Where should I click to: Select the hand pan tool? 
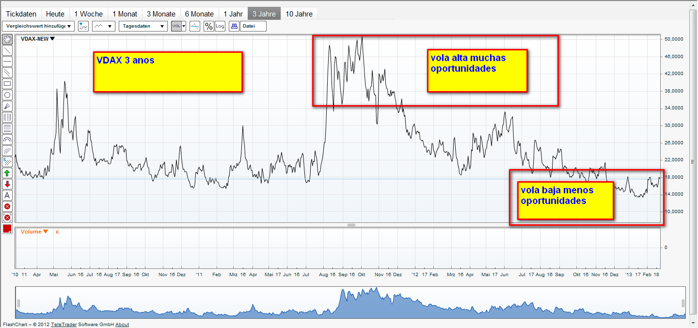(7, 39)
